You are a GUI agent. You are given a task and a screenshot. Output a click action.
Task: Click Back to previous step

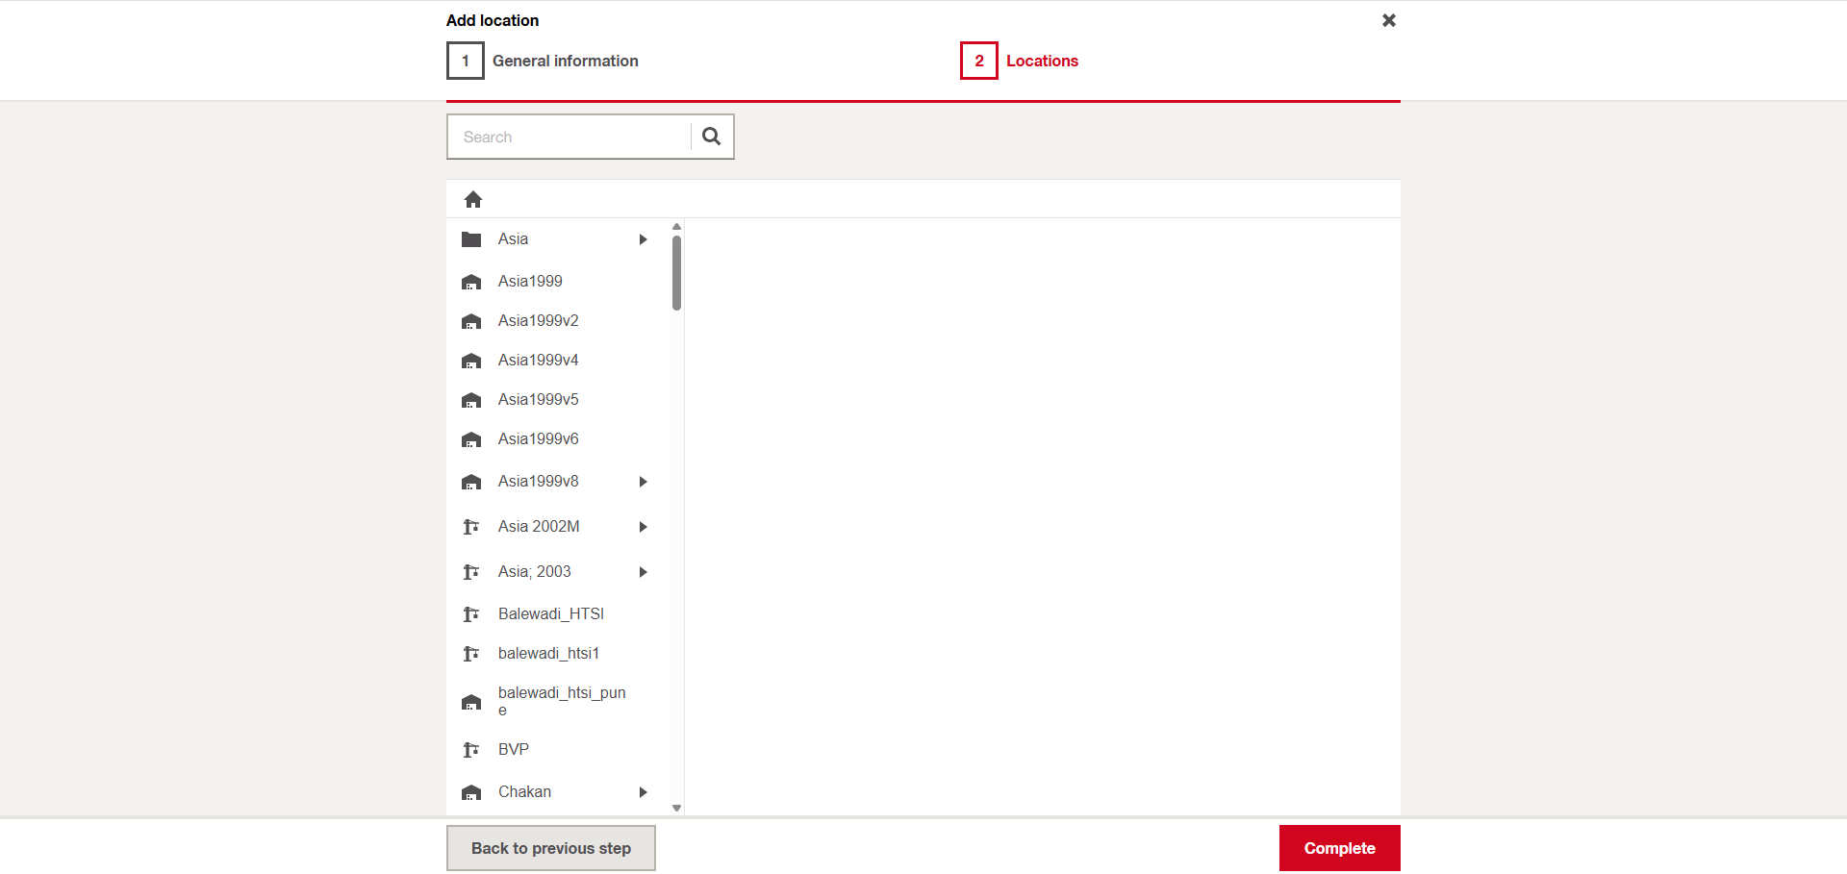click(550, 848)
